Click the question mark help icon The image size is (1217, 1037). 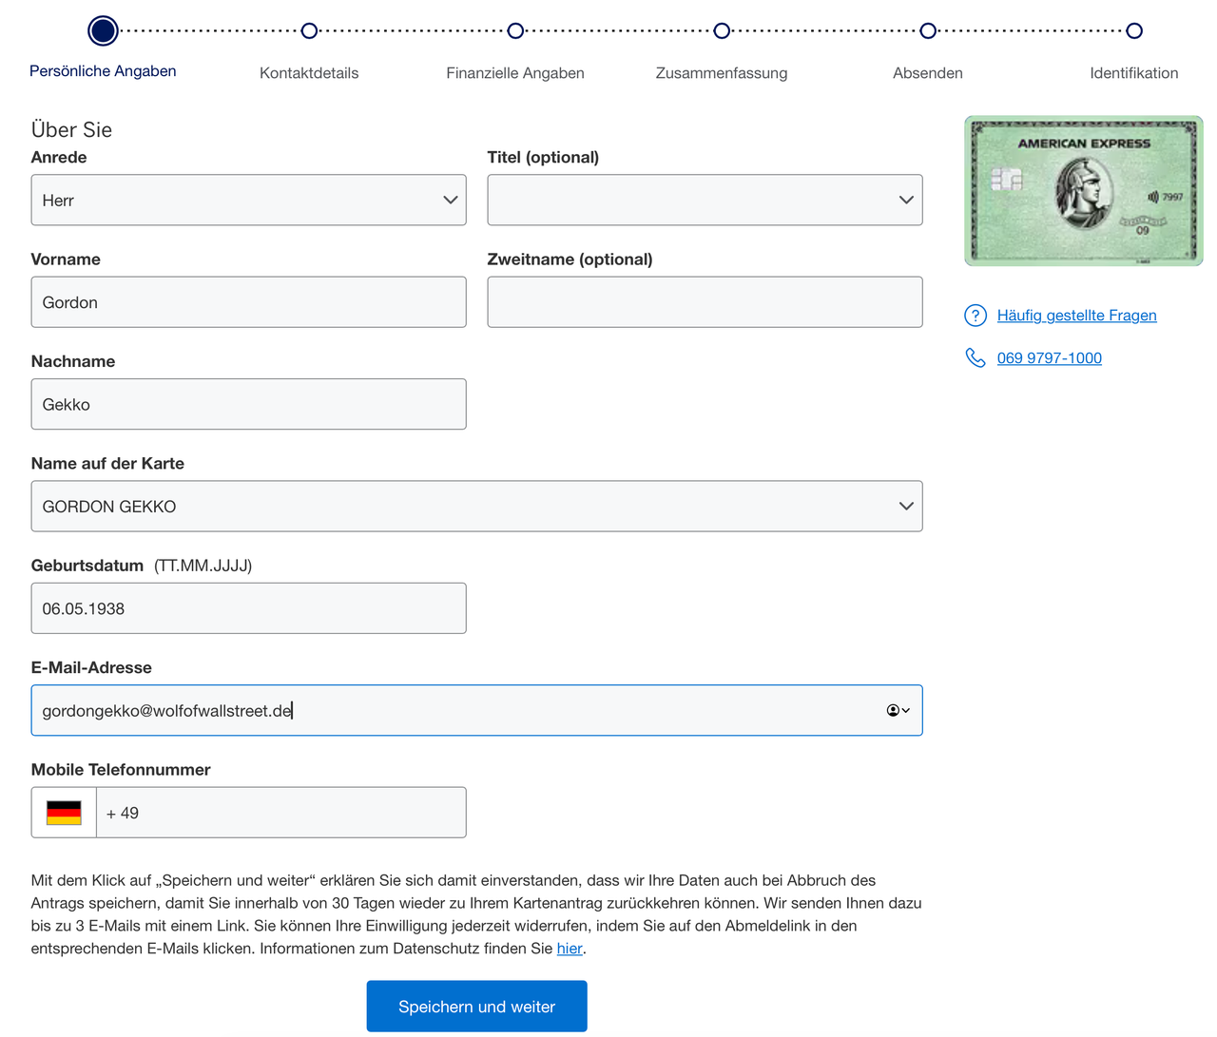[976, 316]
